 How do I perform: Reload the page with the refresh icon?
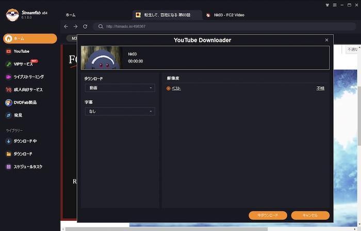(85, 26)
